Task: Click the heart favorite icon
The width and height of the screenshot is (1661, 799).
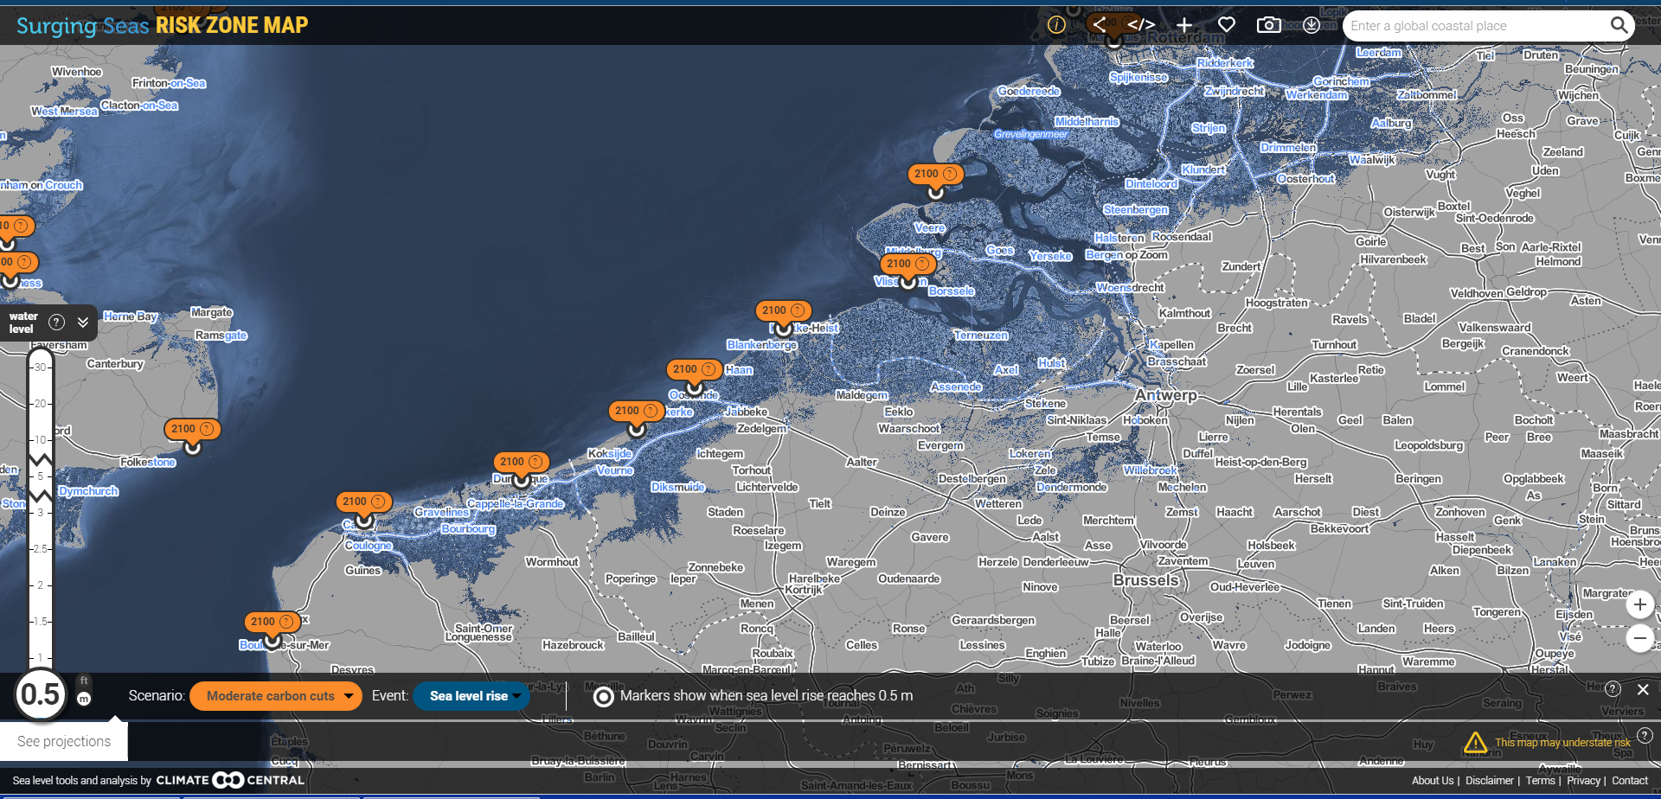Action: click(1227, 25)
